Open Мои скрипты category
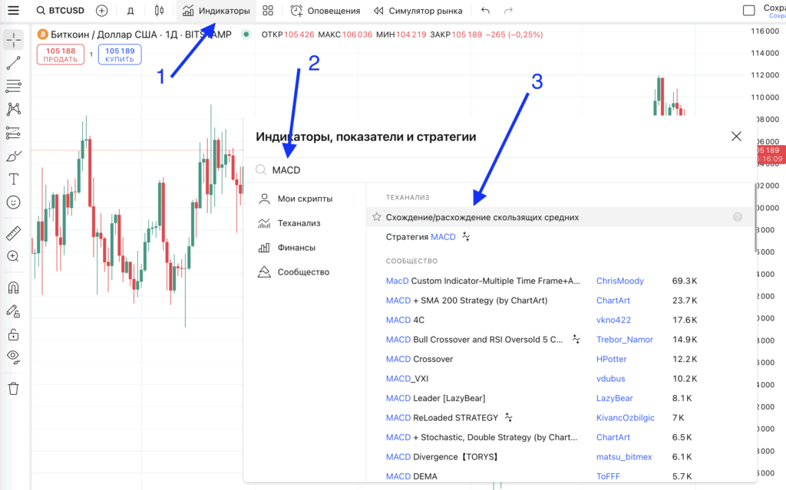This screenshot has height=490, width=786. [296, 199]
